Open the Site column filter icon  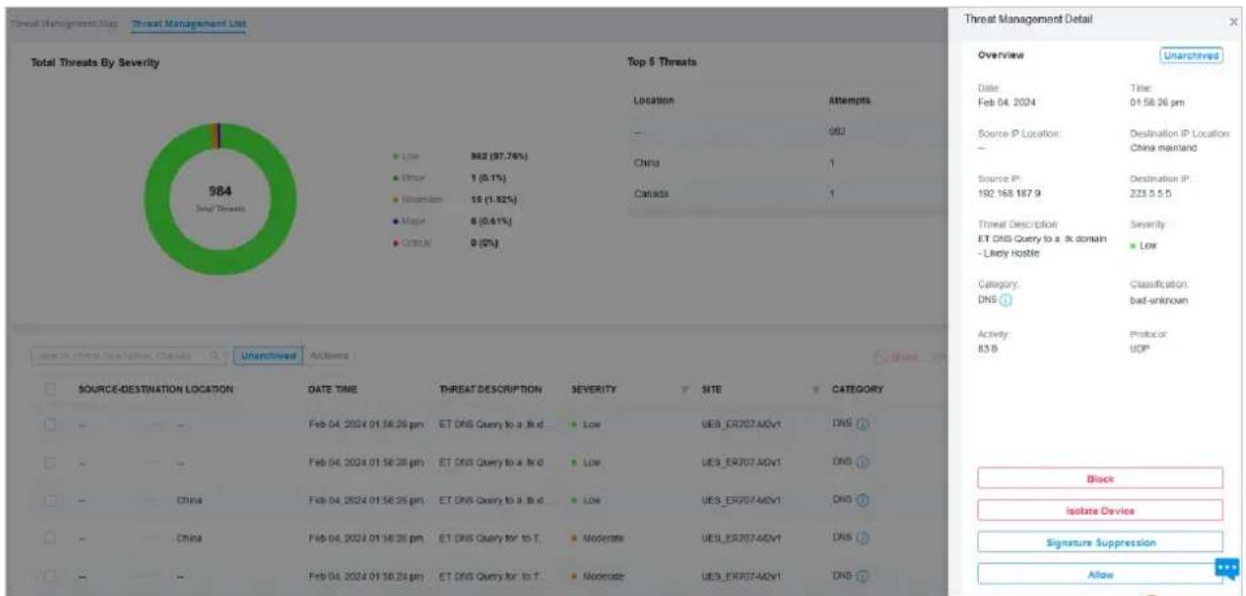tap(813, 390)
